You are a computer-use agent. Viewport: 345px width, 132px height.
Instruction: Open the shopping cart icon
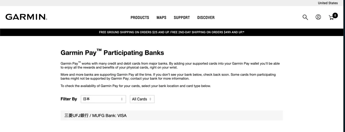point(331,18)
